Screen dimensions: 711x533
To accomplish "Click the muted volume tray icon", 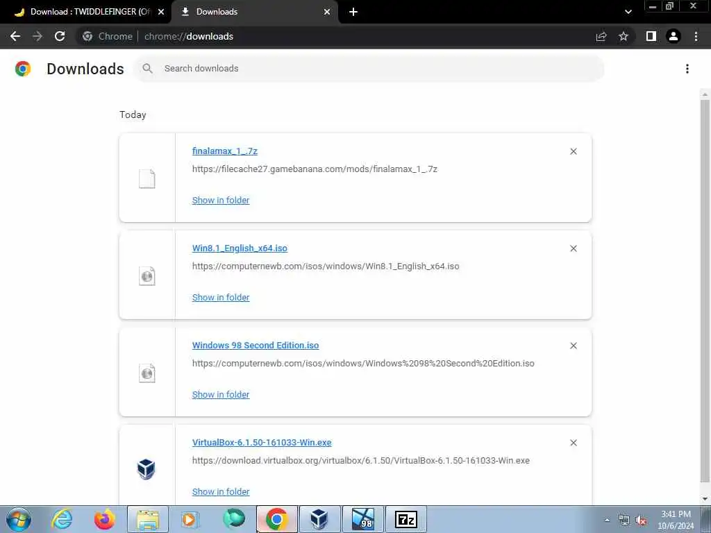I will (x=641, y=521).
